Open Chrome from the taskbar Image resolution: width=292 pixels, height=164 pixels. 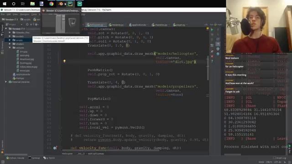coord(51,4)
